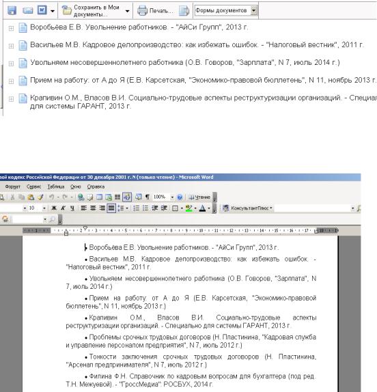Open Прием на работу: от А до Я link
377x392 pixels.
[x=203, y=81]
